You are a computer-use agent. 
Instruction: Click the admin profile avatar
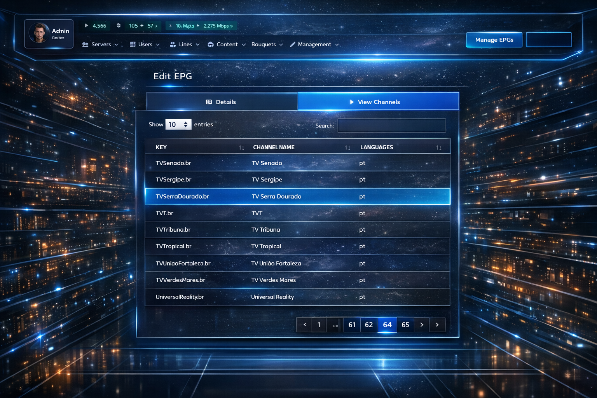tap(39, 33)
